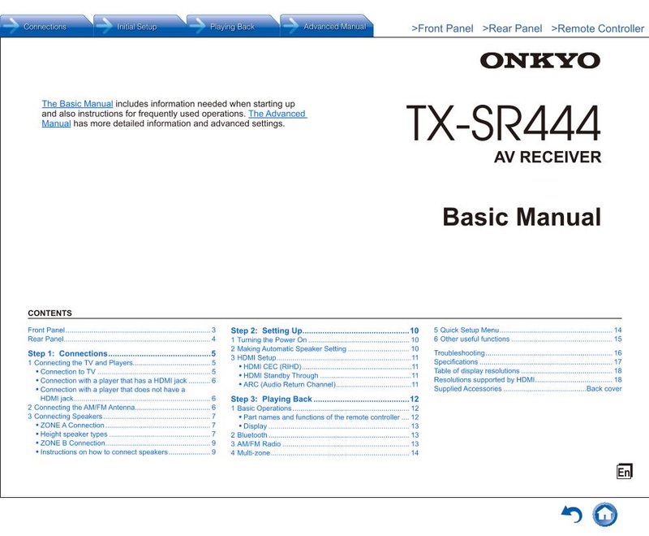Open contents entry Front Panel
649x536 pixels.
point(122,331)
